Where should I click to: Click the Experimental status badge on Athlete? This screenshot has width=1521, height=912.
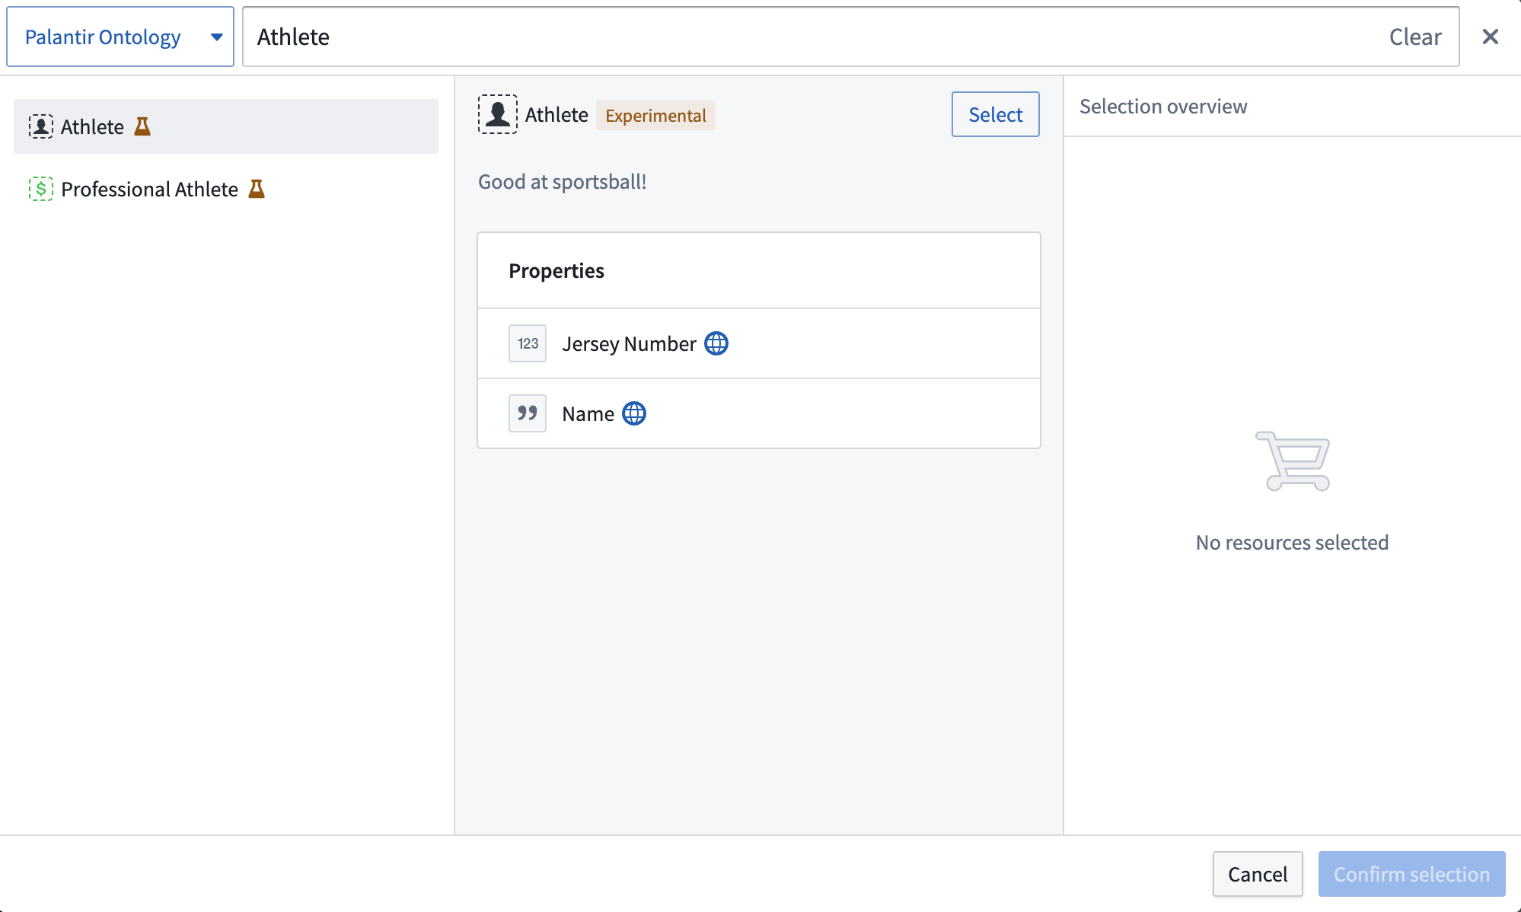(655, 114)
